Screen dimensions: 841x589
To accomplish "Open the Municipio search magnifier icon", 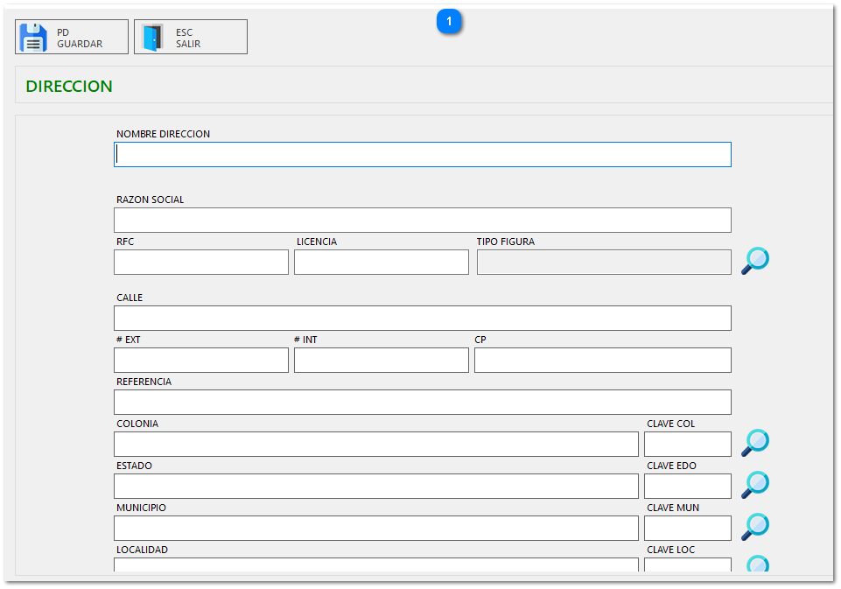I will [754, 527].
